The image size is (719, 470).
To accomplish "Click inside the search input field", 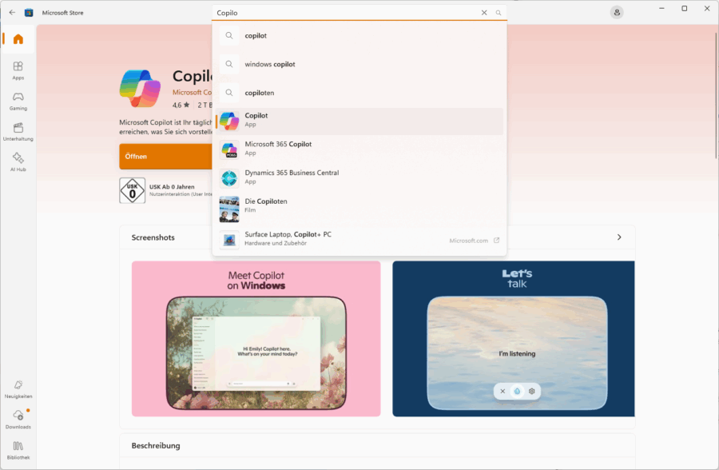I will click(346, 13).
